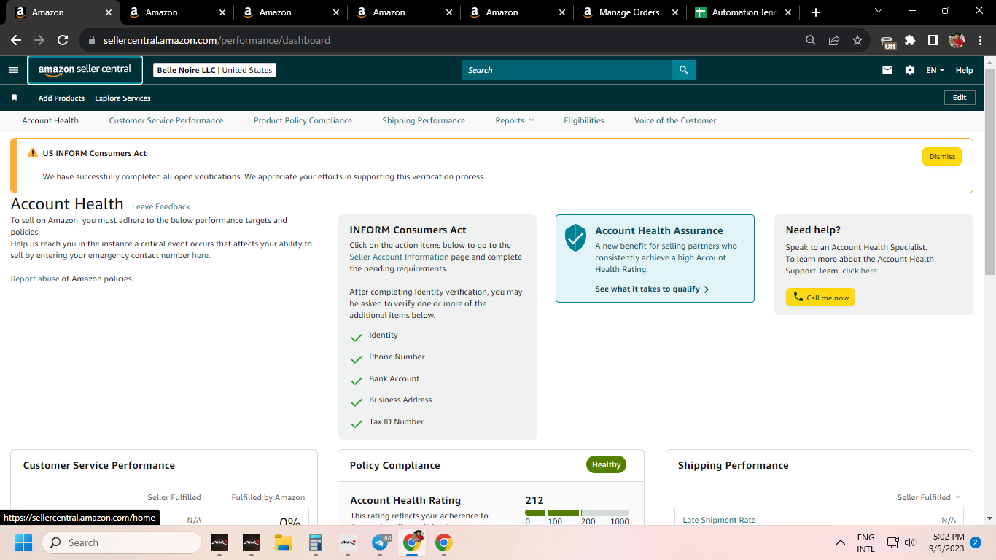Screen dimensions: 996x560
Task: Open File Explorer from the taskbar
Action: click(x=283, y=542)
